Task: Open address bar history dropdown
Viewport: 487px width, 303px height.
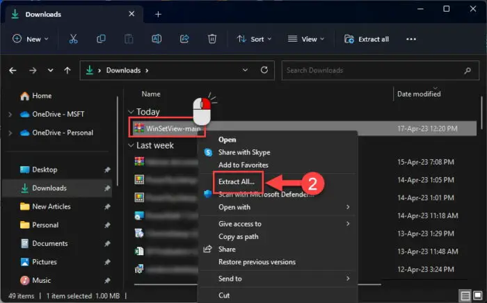Action: point(245,70)
